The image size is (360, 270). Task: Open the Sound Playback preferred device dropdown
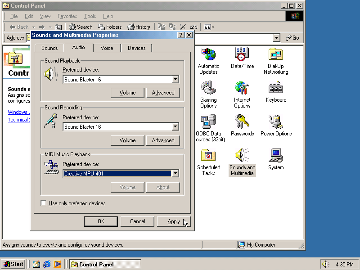coord(176,79)
